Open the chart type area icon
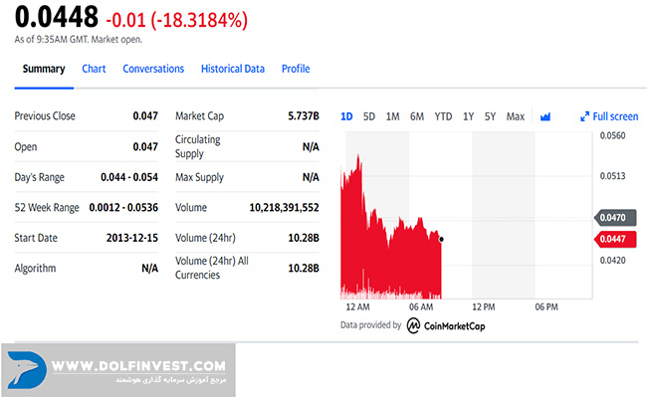This screenshot has width=647, height=398. click(x=545, y=116)
